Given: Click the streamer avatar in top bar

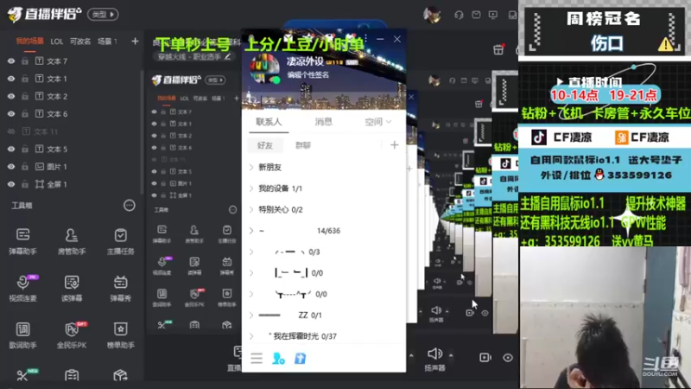Looking at the screenshot, I should pos(432,15).
